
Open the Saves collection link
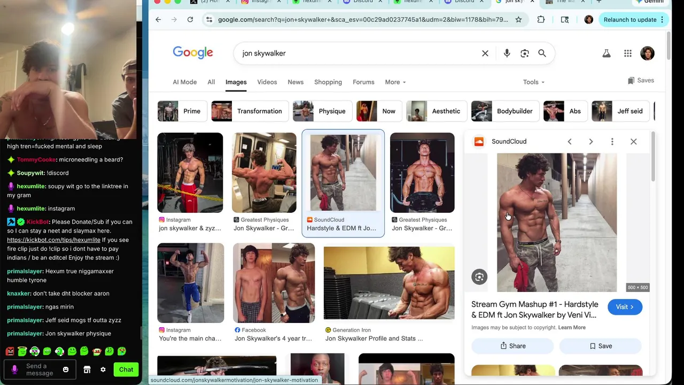tap(641, 81)
